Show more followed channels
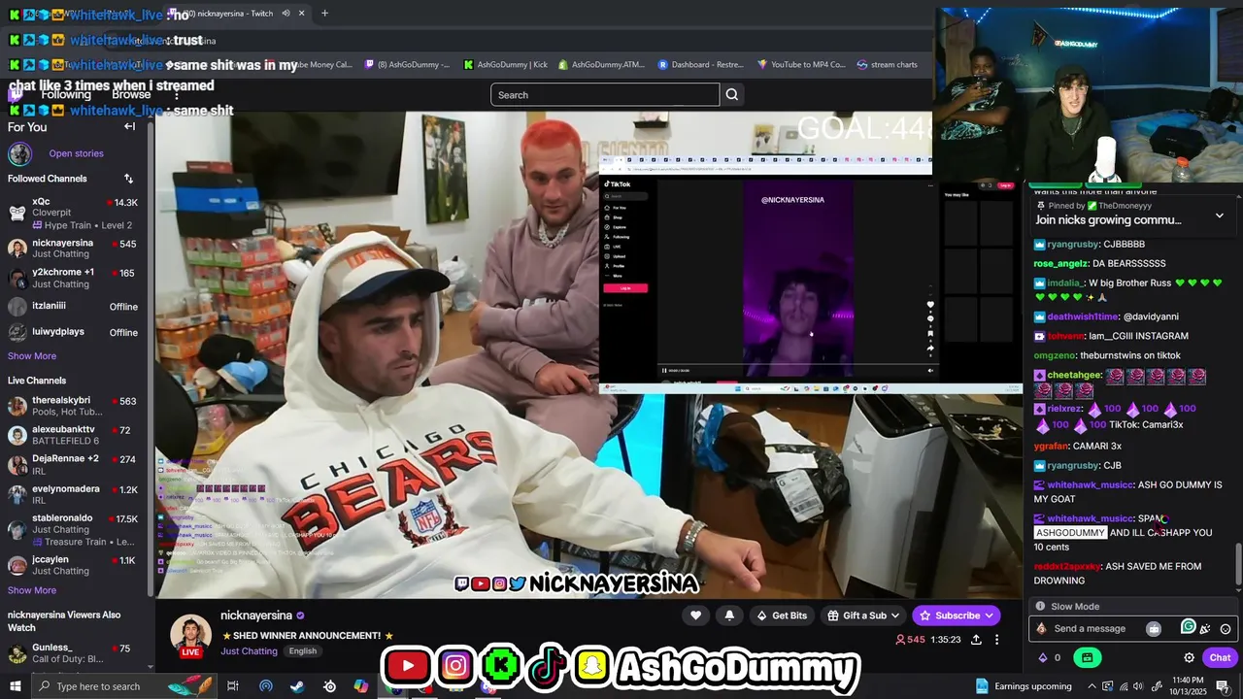Viewport: 1243px width, 699px height. click(32, 356)
